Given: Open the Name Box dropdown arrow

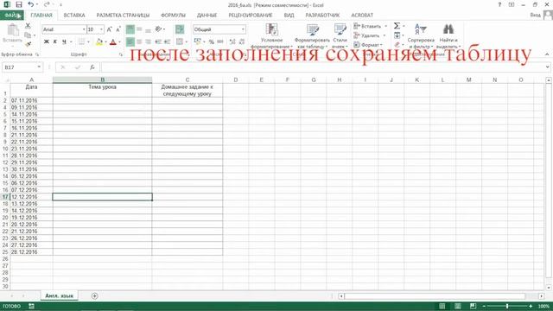Looking at the screenshot, I should click(39, 67).
